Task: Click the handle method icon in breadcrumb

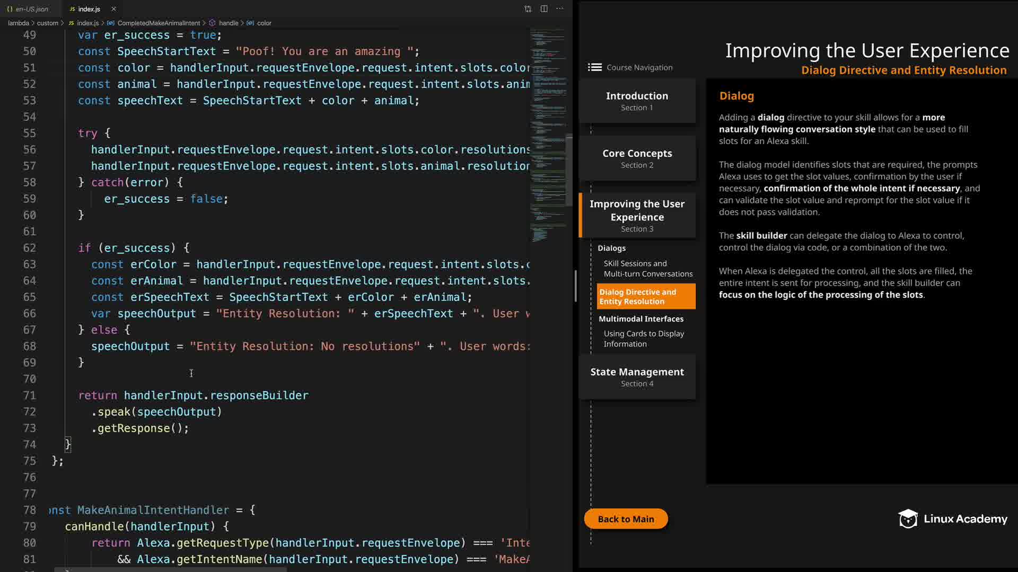Action: [x=212, y=23]
